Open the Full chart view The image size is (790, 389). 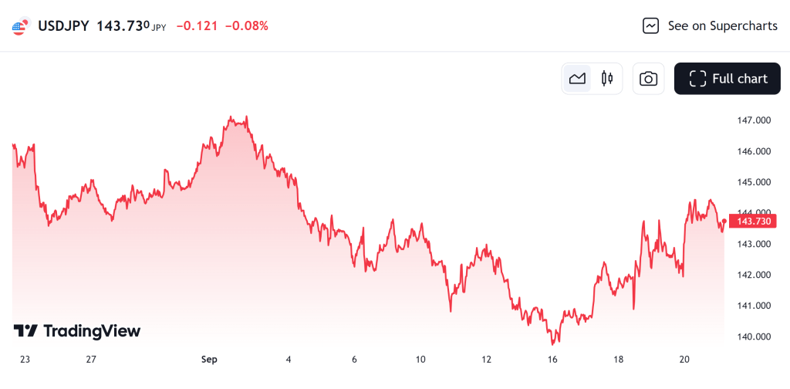tap(728, 79)
